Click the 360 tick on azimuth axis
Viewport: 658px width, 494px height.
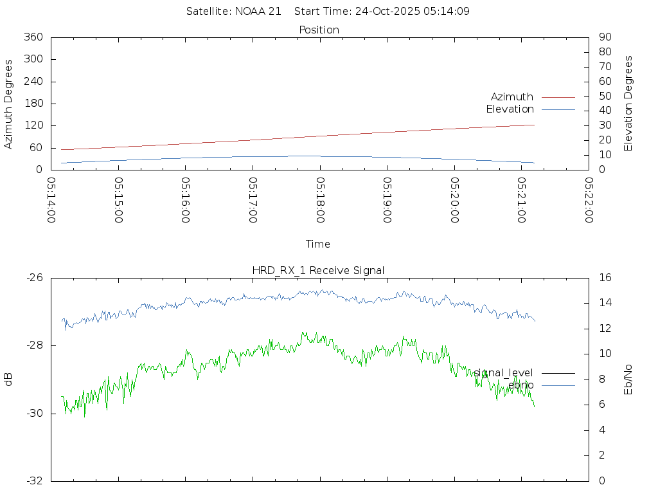[33, 37]
